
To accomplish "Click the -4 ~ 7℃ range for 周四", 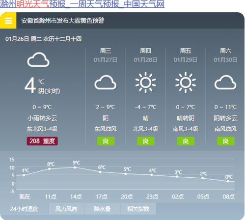I will 146,107.
